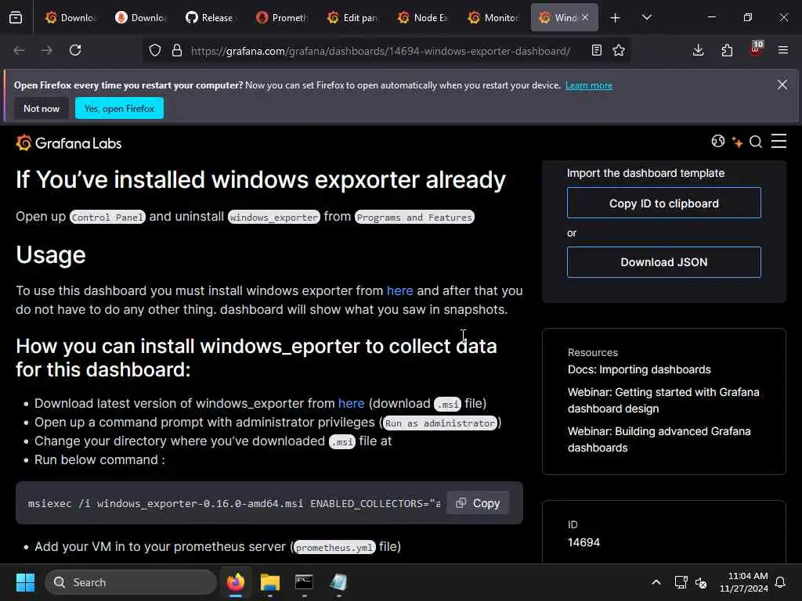Switch to the second Download tab
802x601 pixels.
141,17
